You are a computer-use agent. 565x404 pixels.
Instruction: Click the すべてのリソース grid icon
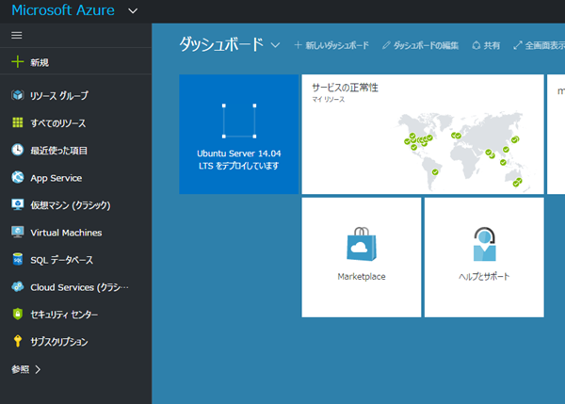pyautogui.click(x=17, y=122)
